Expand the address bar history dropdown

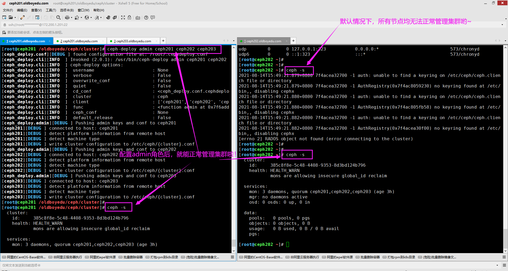(x=502, y=25)
